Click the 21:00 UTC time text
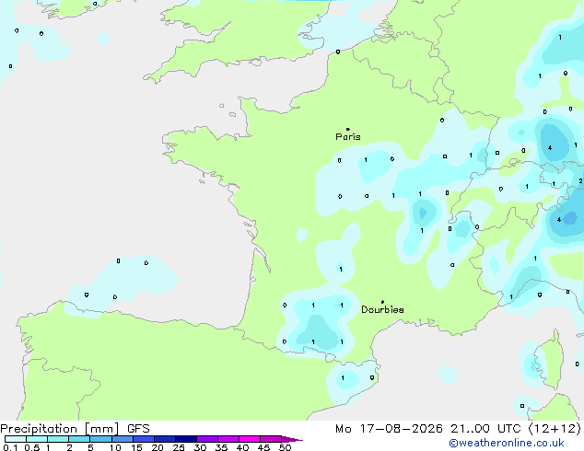584x451 pixels. pyautogui.click(x=485, y=429)
